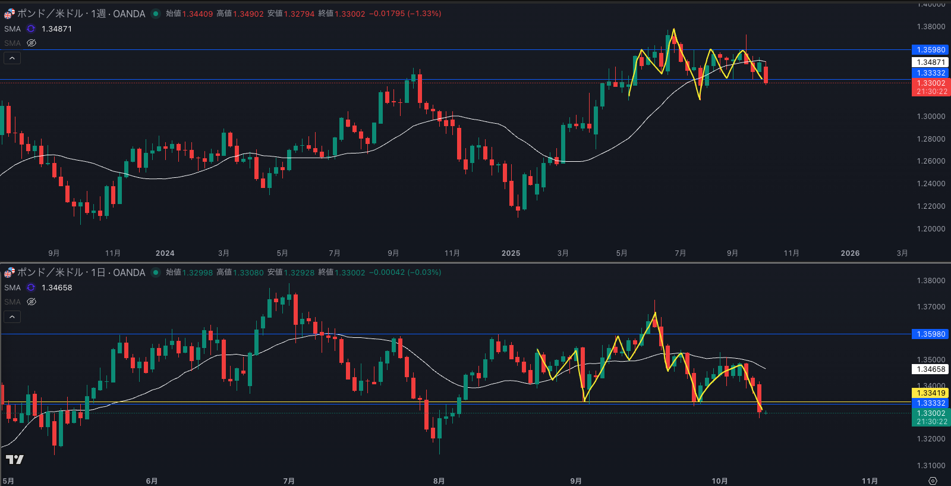Screen dimensions: 951x486
Task: Collapse the daily chart indicator legend
Action: click(12, 316)
